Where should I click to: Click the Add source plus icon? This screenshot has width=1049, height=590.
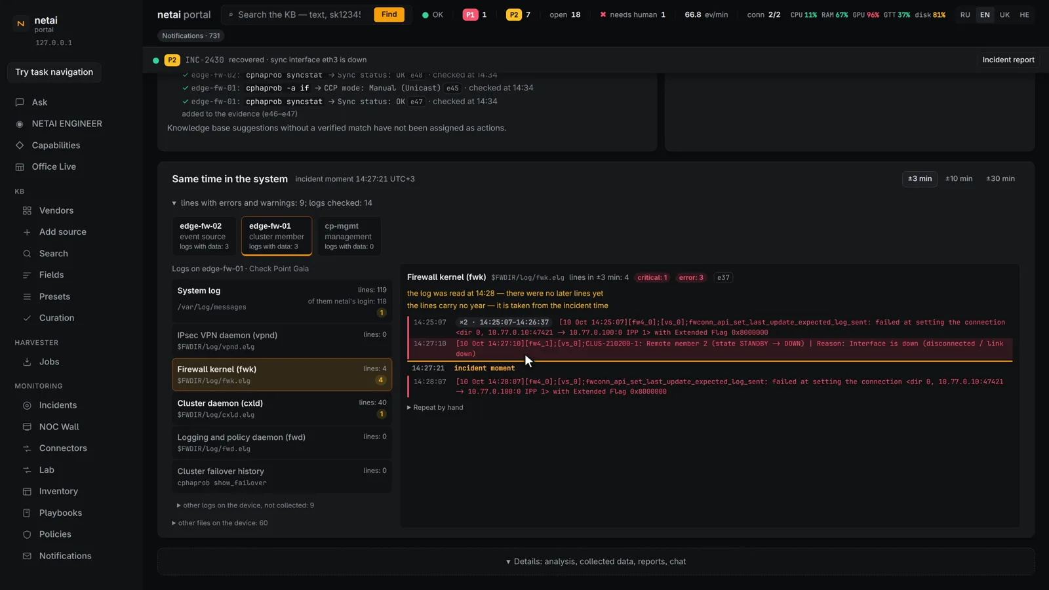click(27, 232)
